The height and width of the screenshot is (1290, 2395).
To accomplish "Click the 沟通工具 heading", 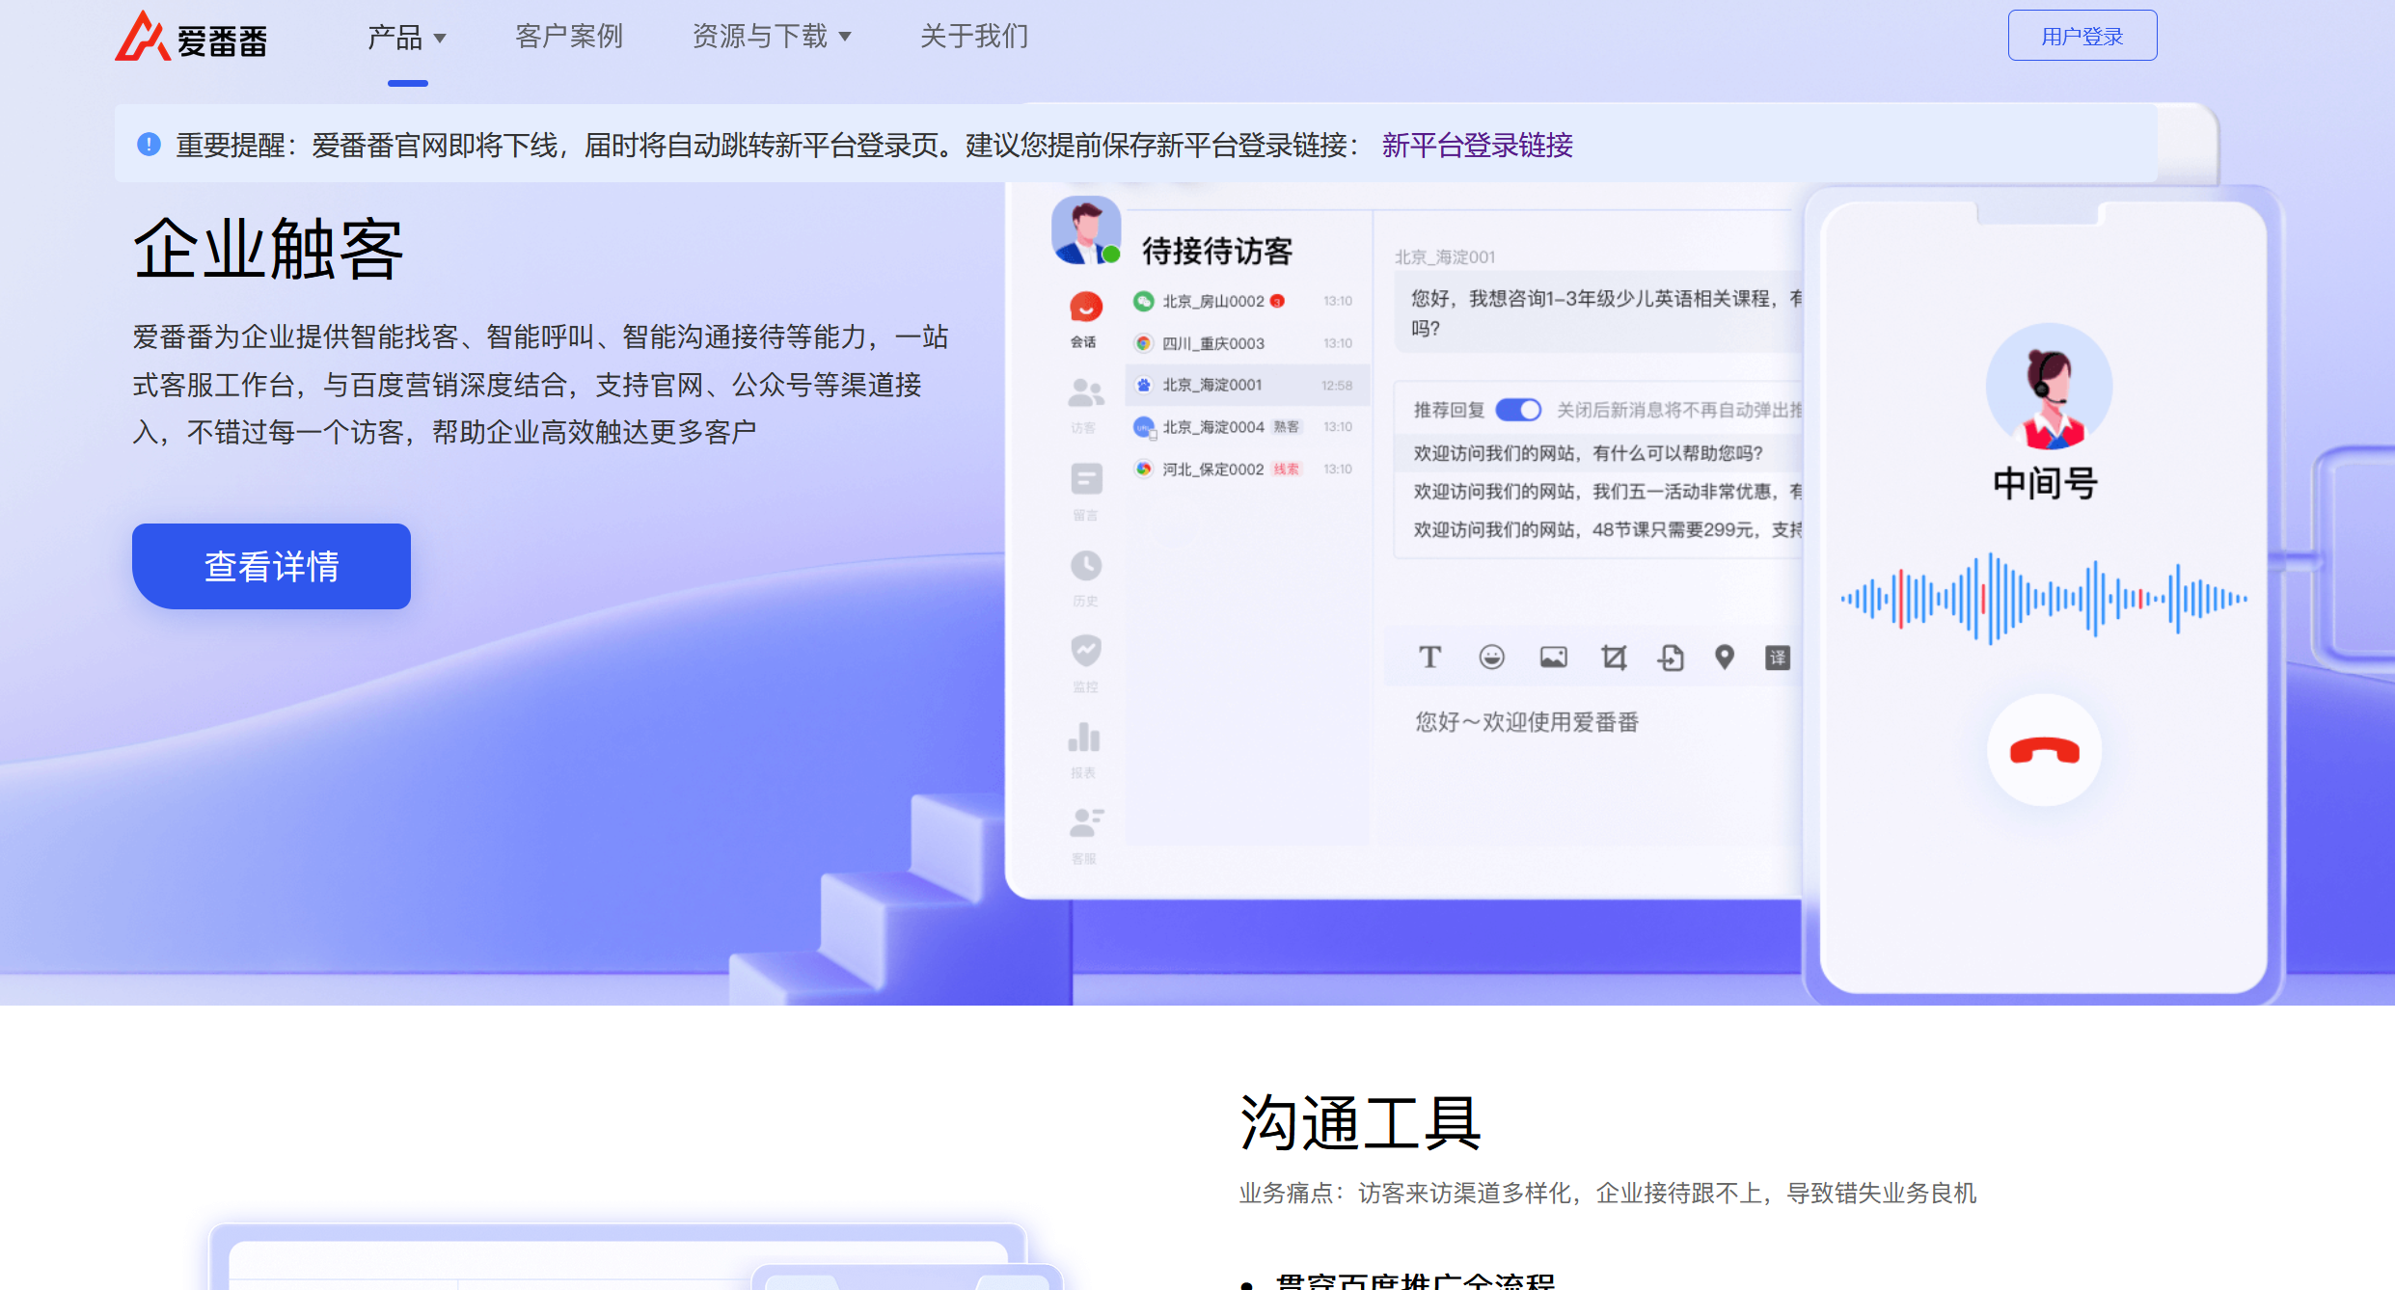I will coord(1360,1123).
